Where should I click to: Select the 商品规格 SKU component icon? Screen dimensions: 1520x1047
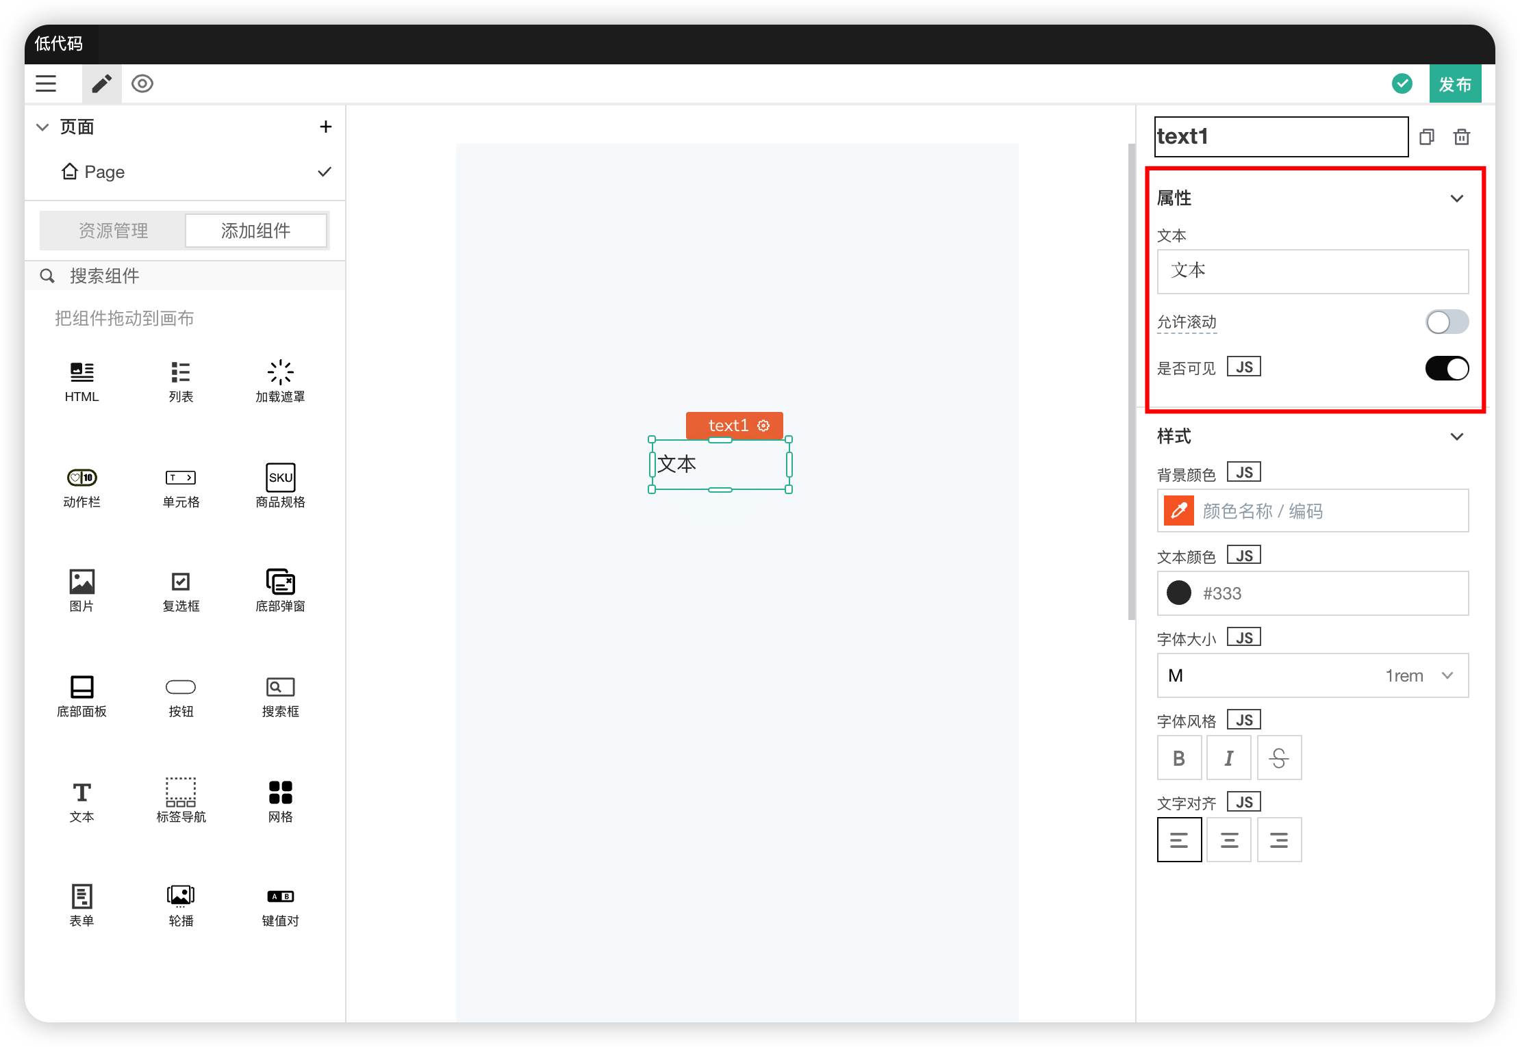tap(280, 477)
